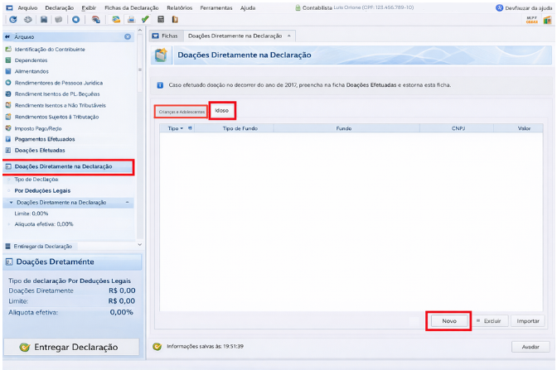
Task: Open the Tipo column dropdown arrow
Action: coord(182,129)
